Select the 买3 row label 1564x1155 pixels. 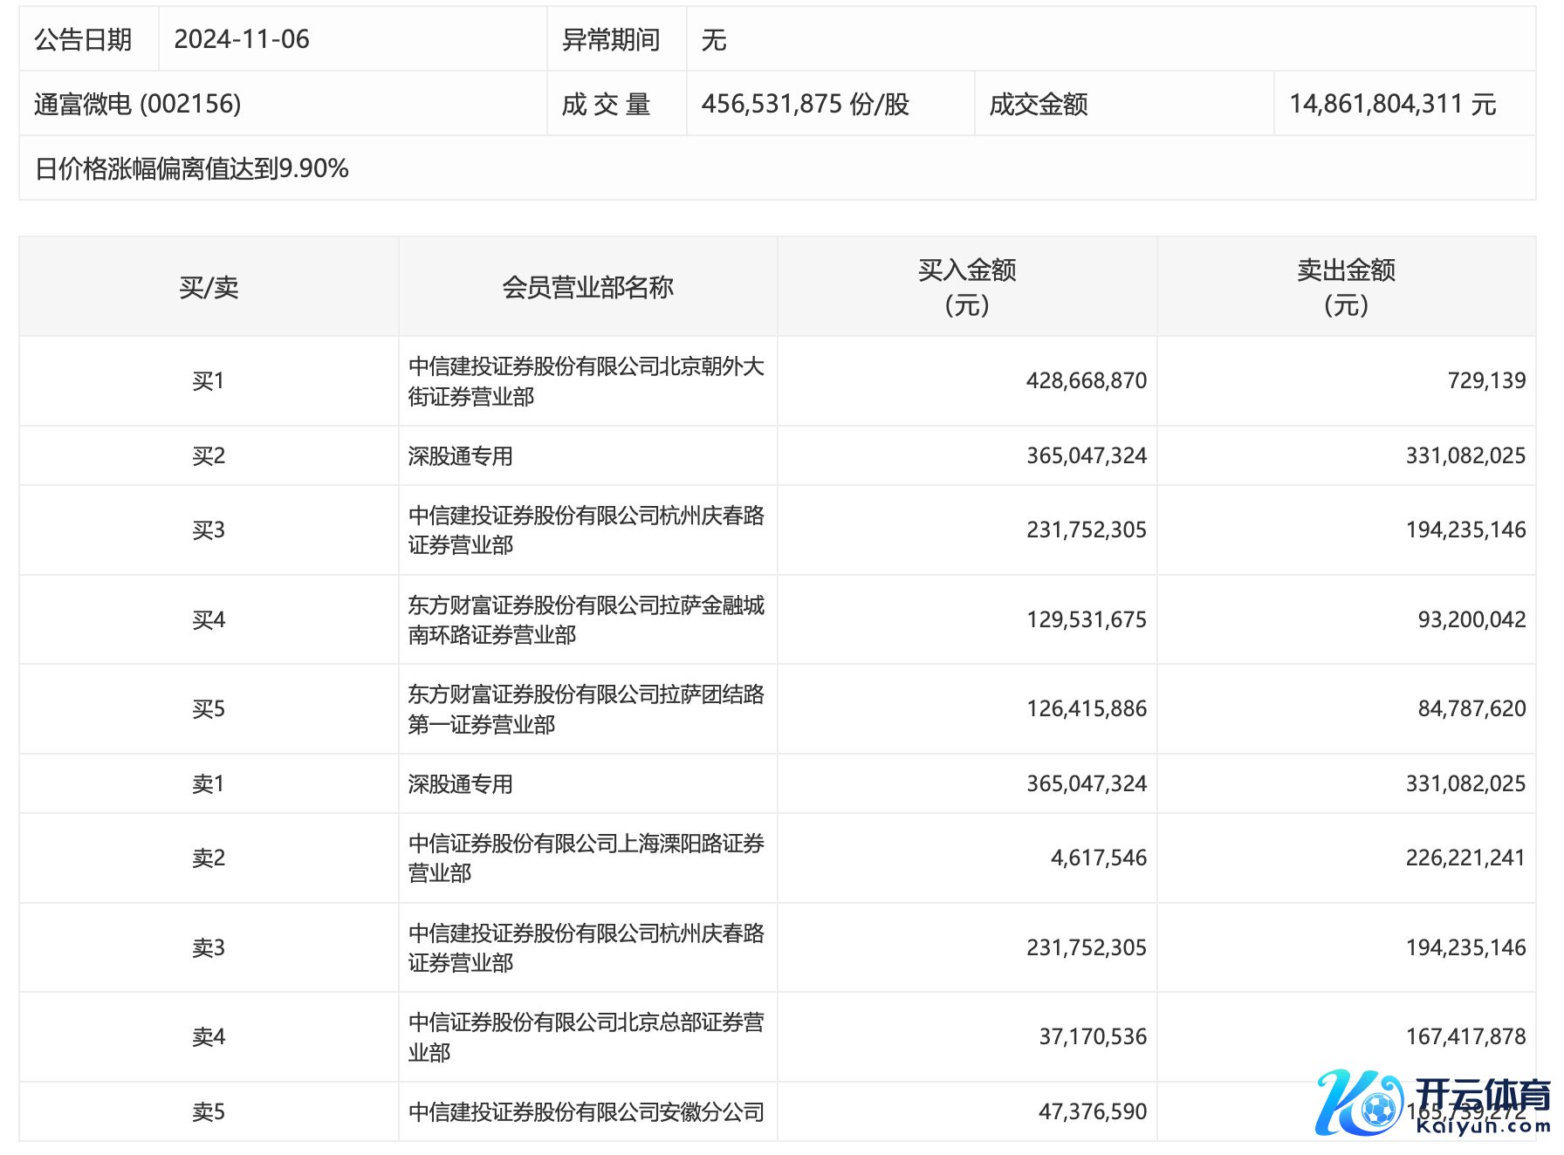pyautogui.click(x=209, y=530)
